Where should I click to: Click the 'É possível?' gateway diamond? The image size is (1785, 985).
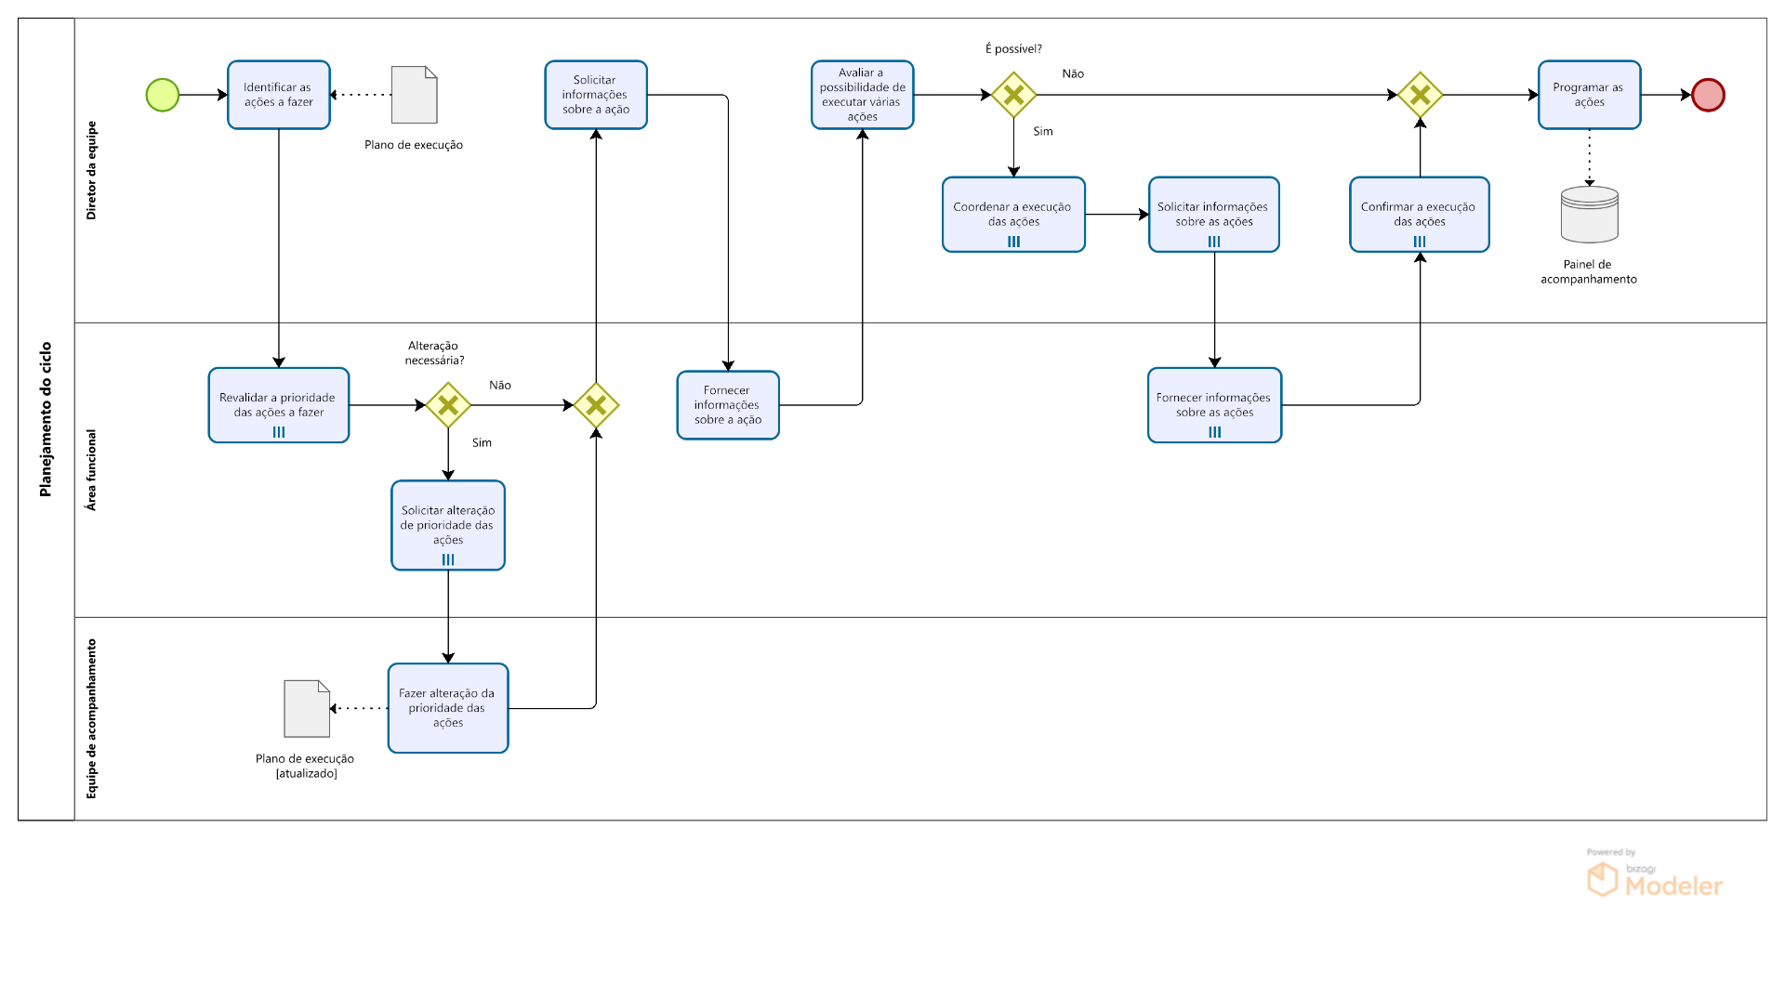tap(1013, 95)
